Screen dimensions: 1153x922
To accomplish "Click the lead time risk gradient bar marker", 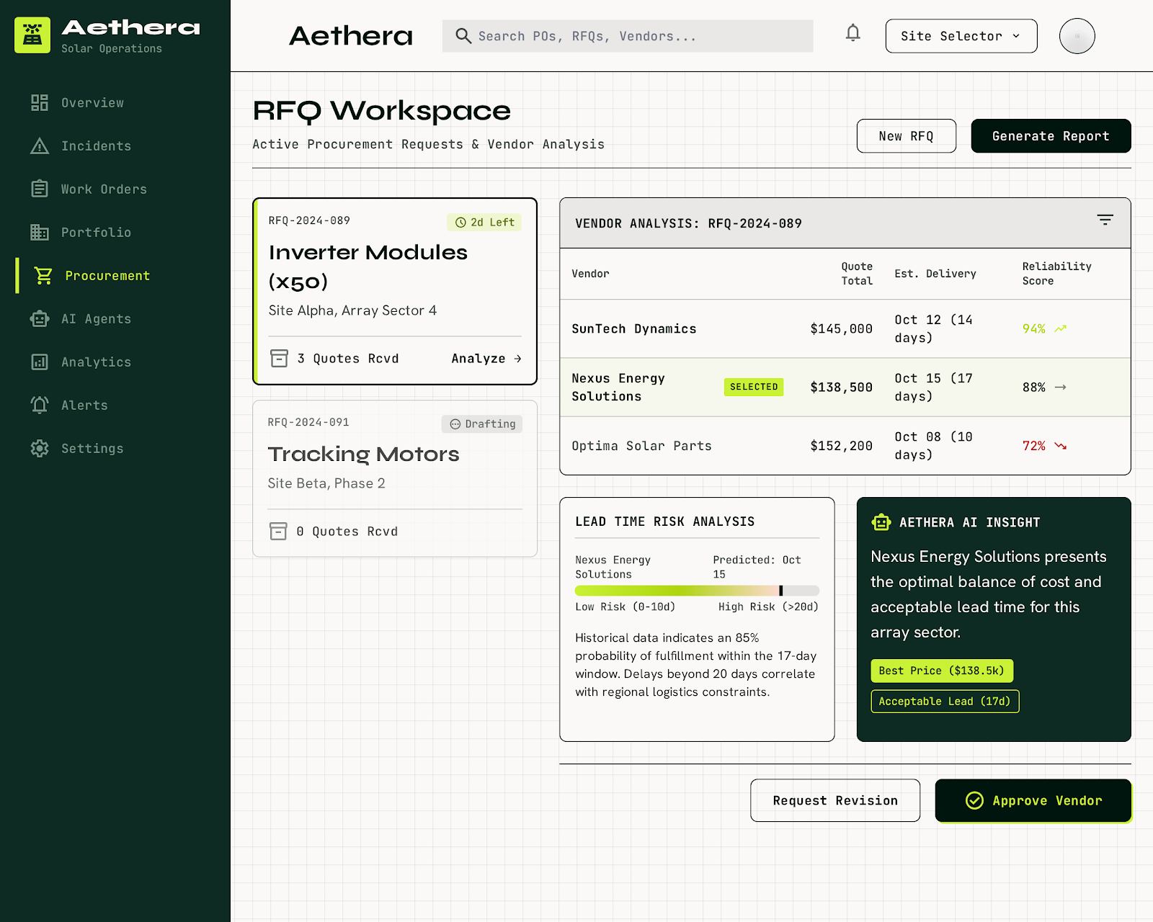I will pos(781,591).
